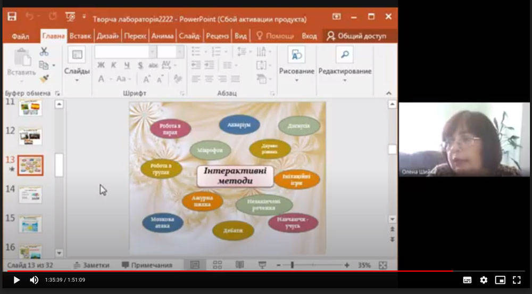Open the Вид ribbon tab
The image size is (532, 294).
coord(240,36)
